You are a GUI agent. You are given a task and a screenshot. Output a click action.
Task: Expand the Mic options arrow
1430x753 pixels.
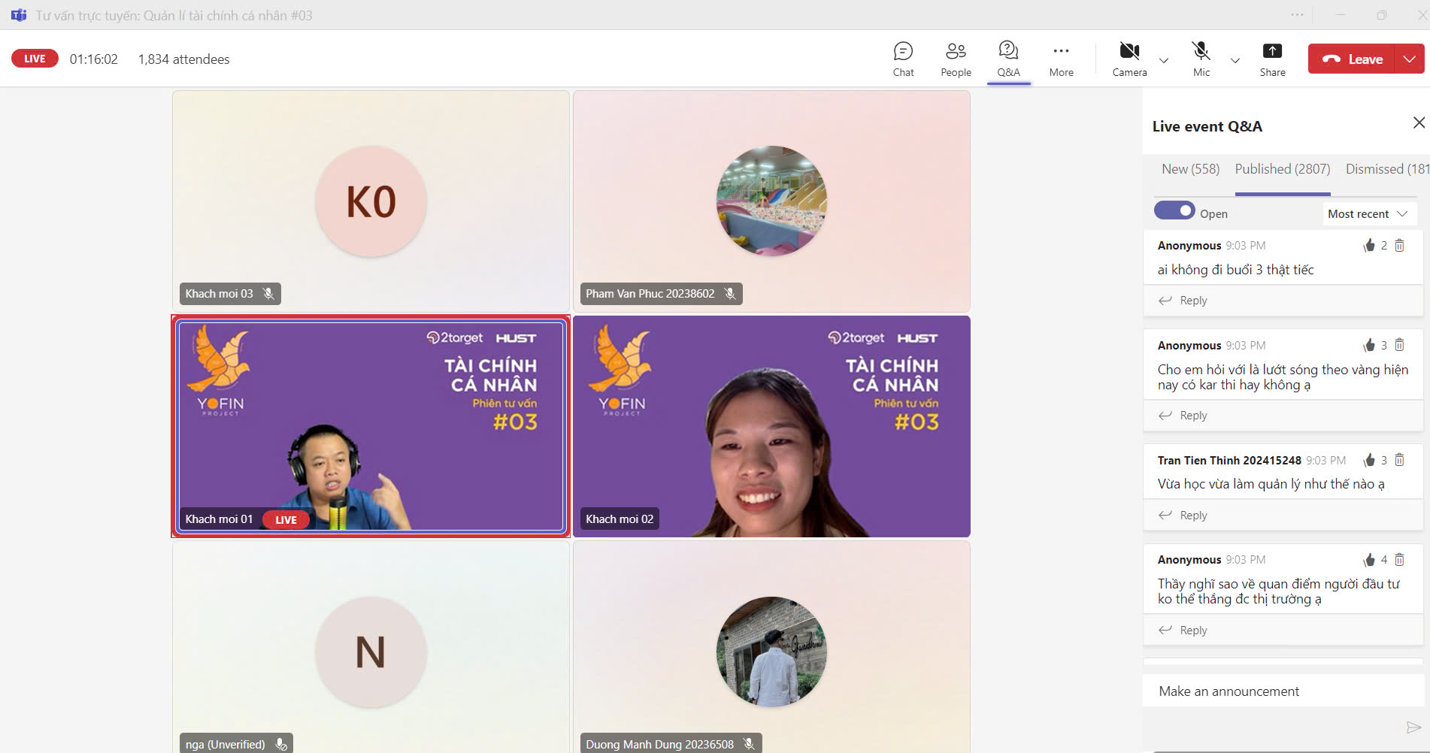tap(1235, 61)
